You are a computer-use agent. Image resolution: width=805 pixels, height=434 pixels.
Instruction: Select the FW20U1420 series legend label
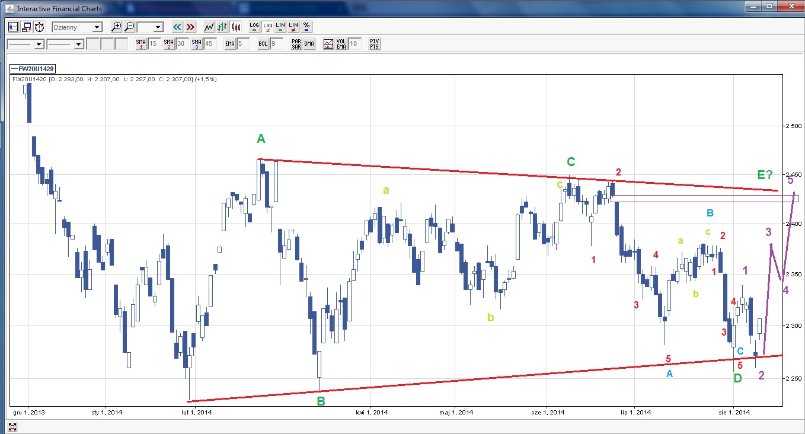[33, 69]
